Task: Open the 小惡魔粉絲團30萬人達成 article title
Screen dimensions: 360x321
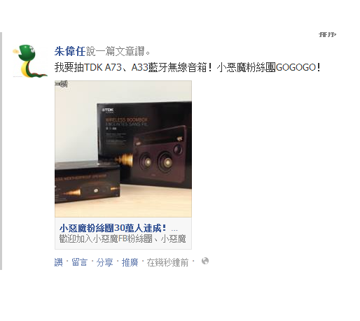Action: tap(113, 228)
